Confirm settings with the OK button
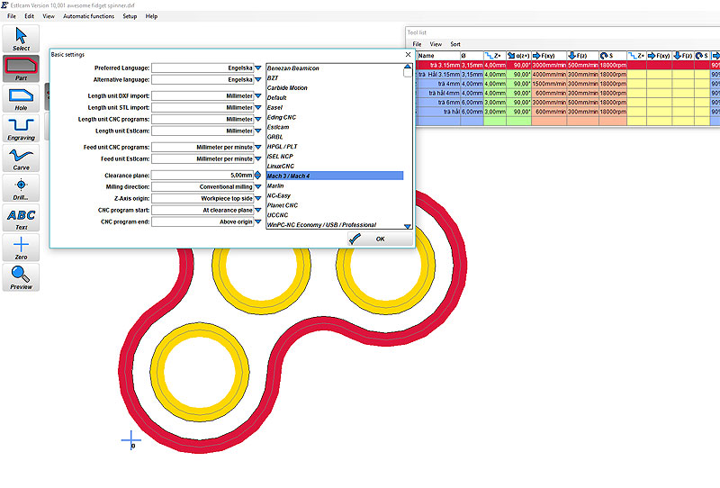Viewport: 720px width, 488px height. tap(368, 239)
